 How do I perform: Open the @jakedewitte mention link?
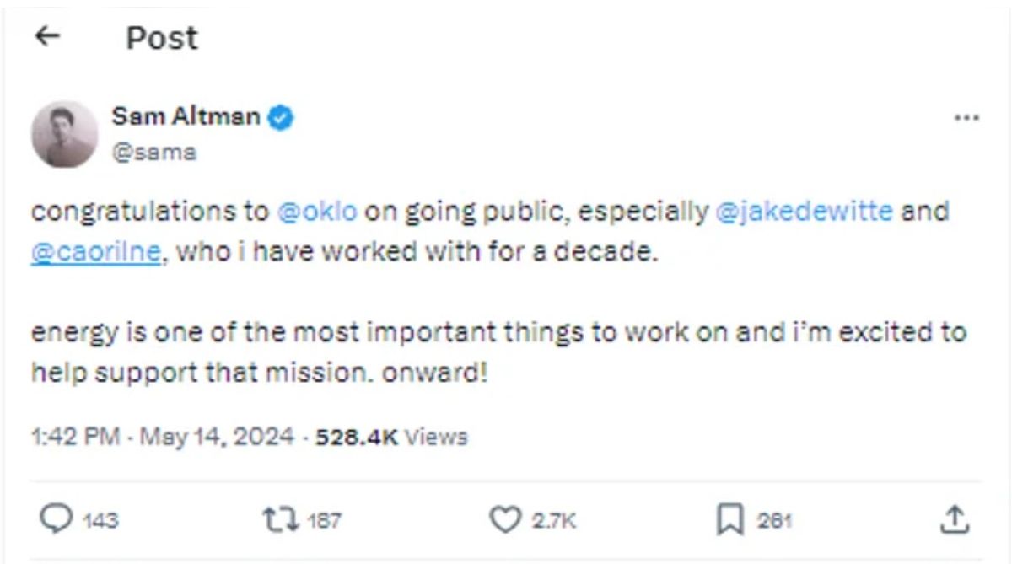click(803, 211)
